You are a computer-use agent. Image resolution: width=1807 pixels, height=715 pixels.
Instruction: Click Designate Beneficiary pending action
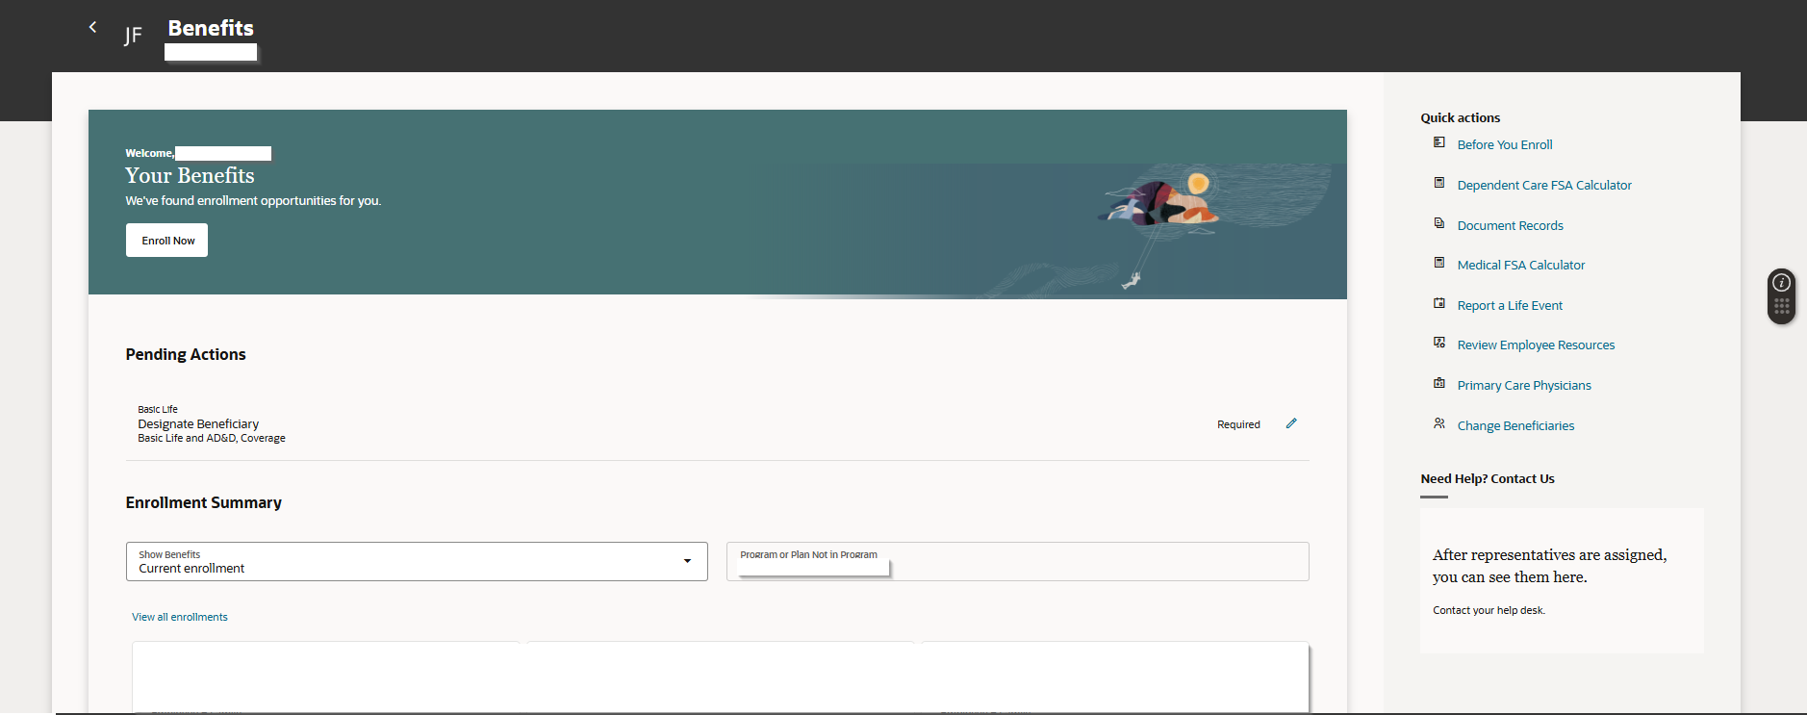click(198, 423)
